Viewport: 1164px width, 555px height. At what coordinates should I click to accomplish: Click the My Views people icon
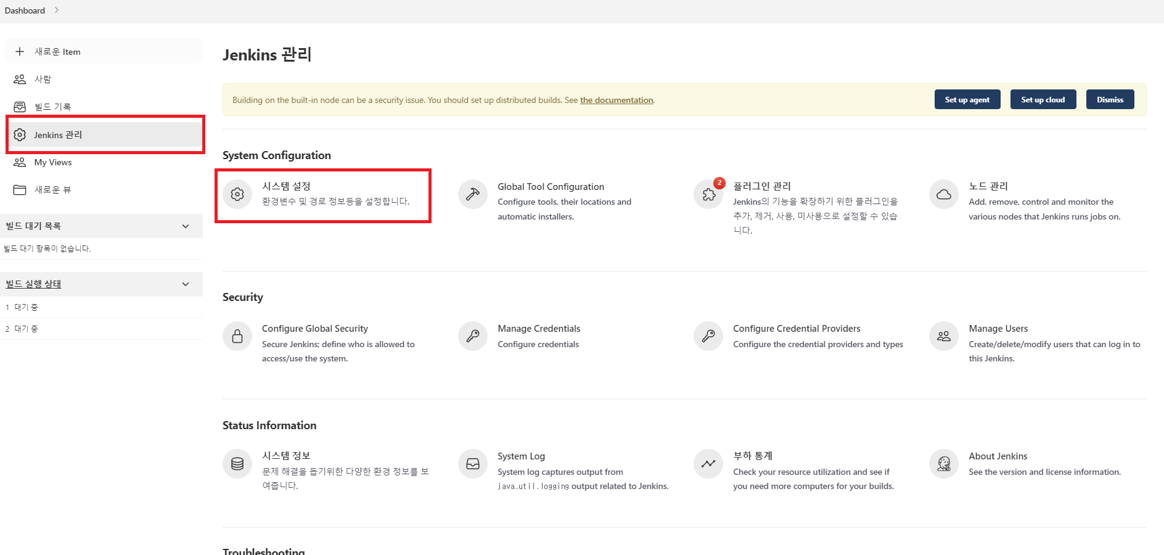[20, 162]
